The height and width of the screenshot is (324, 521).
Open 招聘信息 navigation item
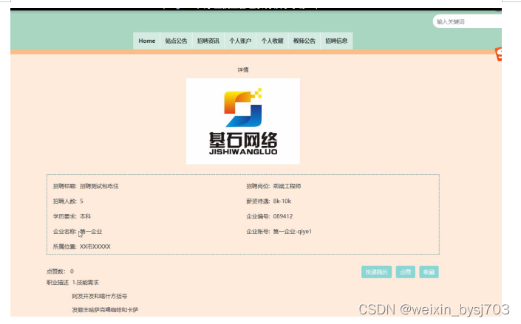(x=336, y=41)
